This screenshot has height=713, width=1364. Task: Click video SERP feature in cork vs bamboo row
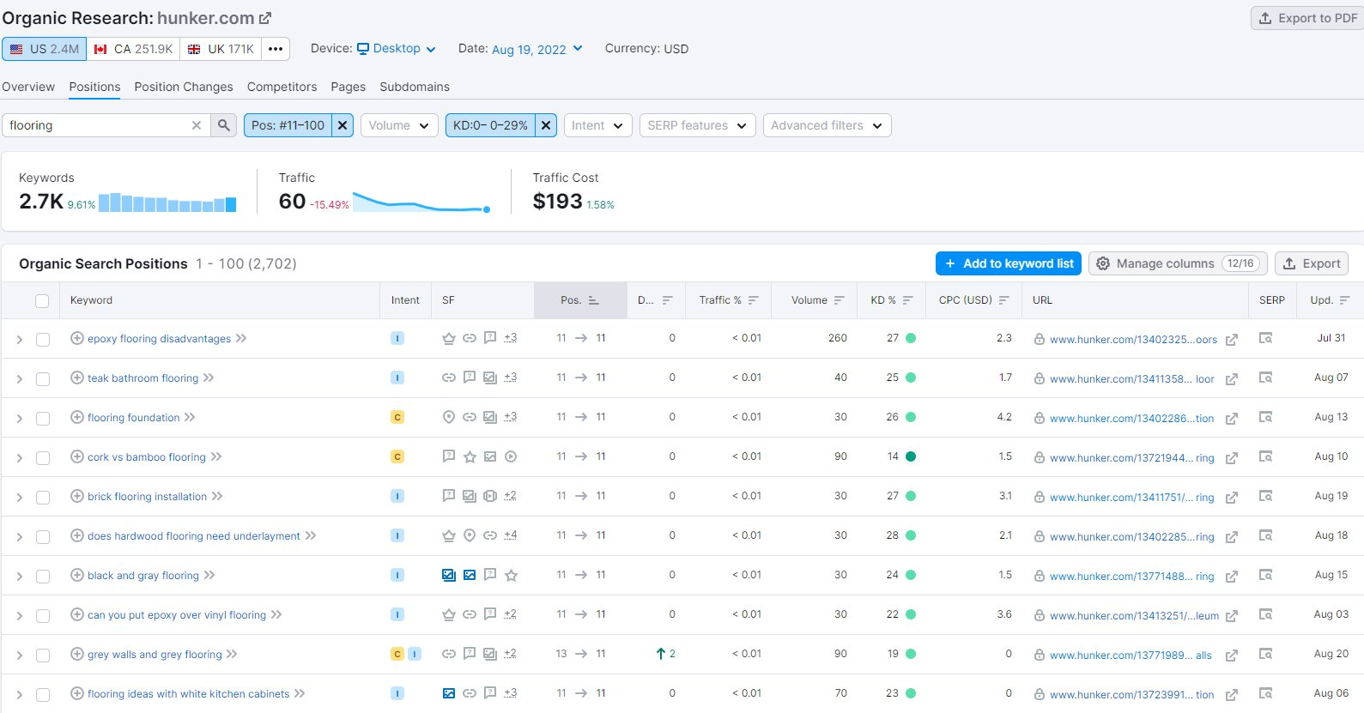pos(511,456)
